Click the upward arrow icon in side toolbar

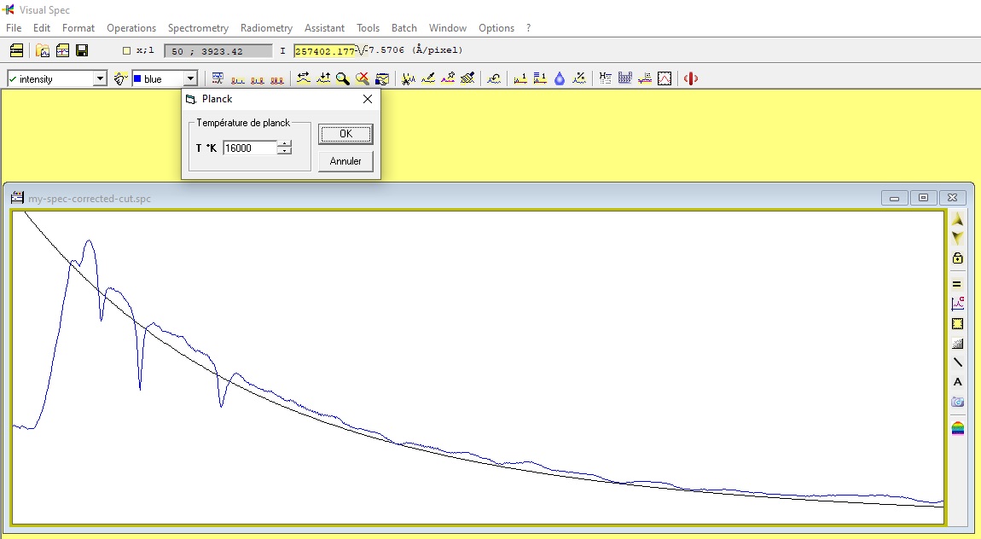point(957,219)
